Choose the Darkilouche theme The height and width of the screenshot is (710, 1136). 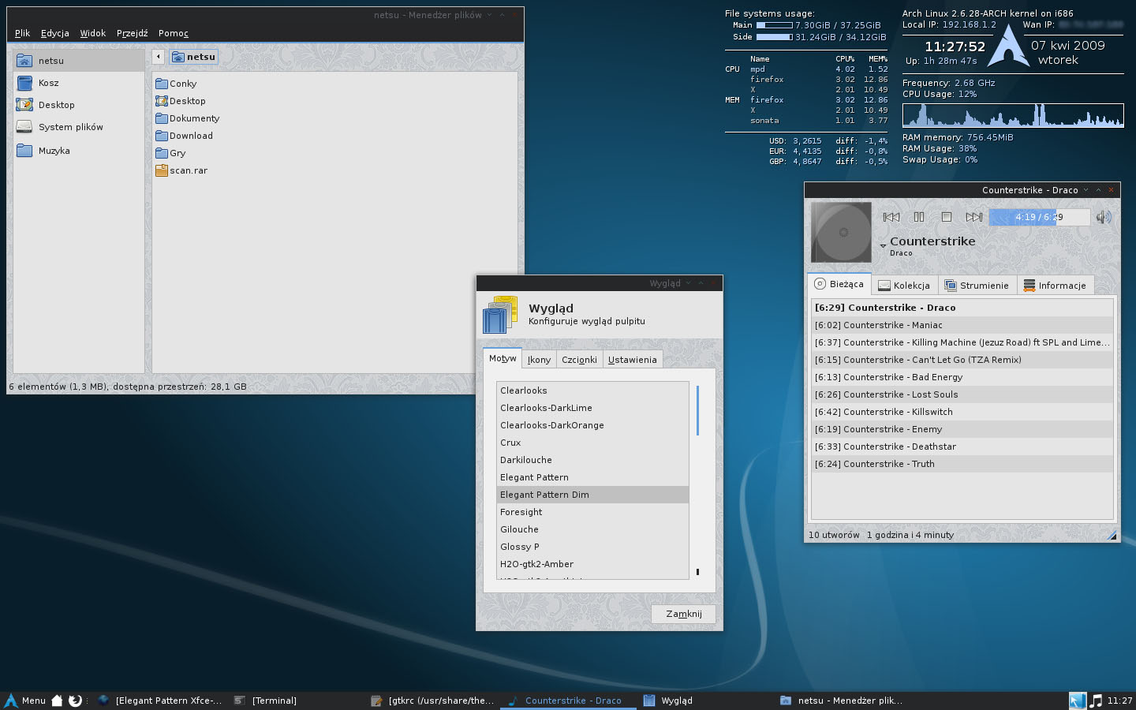pos(592,460)
